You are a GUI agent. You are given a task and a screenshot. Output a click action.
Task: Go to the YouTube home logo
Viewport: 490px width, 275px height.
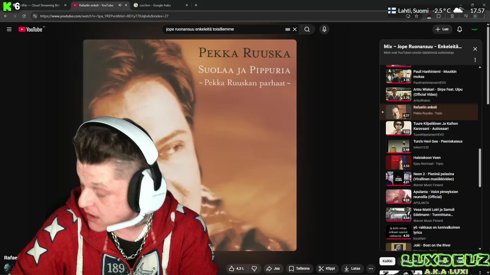click(31, 29)
